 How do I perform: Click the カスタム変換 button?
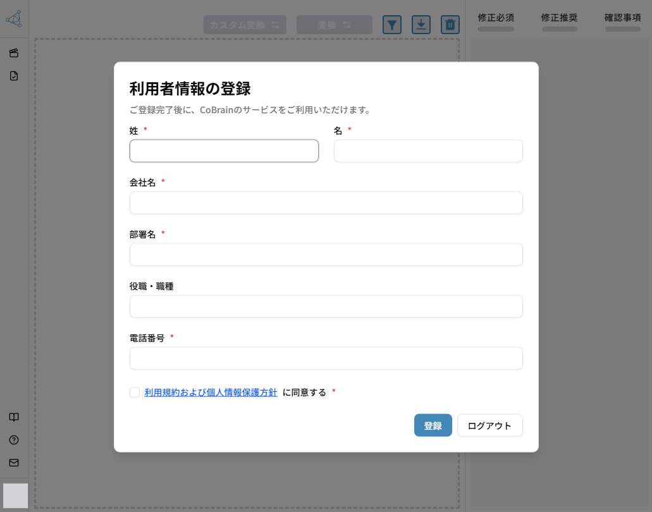pos(245,25)
